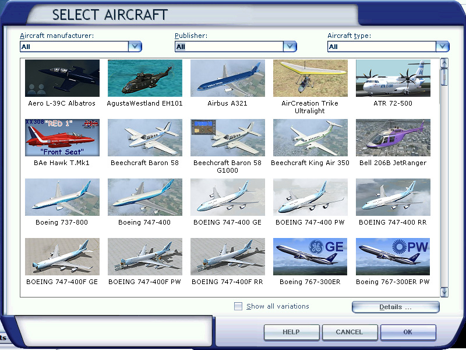Viewport: 466px width, 350px height.
Task: Click the "Aero L-39C Albatros" label
Action: click(62, 103)
